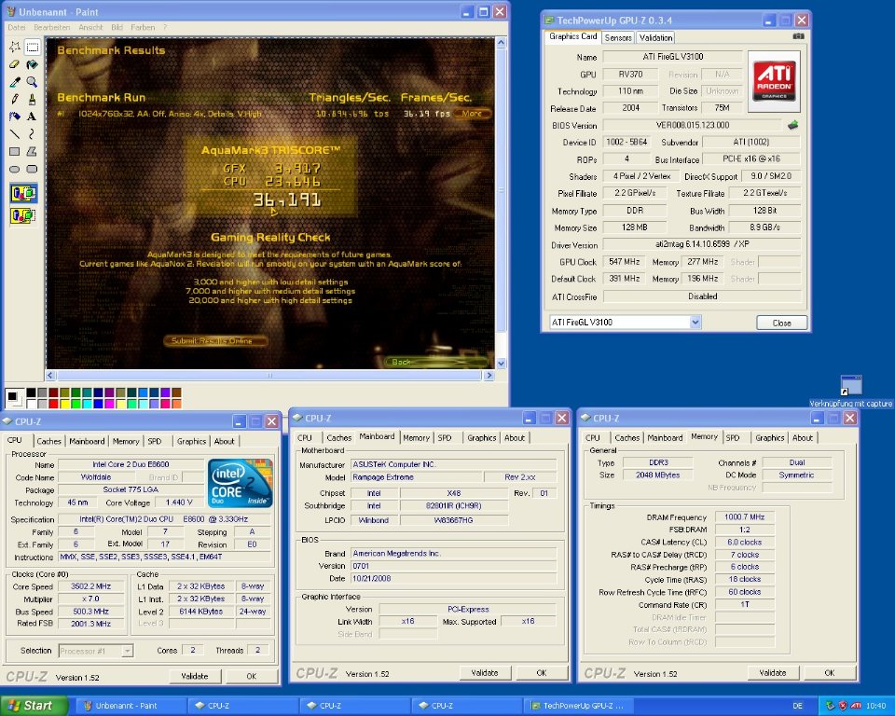The width and height of the screenshot is (895, 716).
Task: Click the foreground/background color indicator box
Action: [x=14, y=398]
